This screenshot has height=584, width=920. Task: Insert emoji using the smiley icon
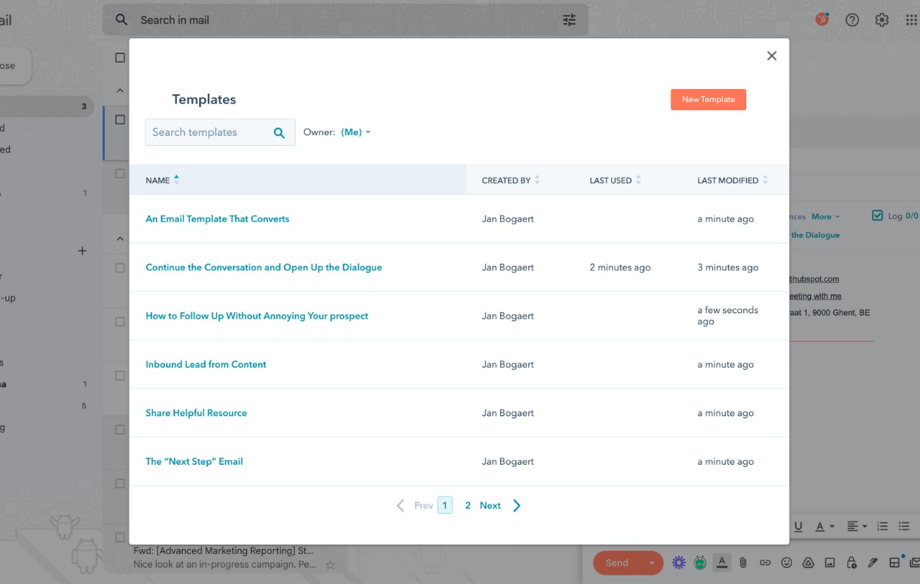pyautogui.click(x=786, y=563)
